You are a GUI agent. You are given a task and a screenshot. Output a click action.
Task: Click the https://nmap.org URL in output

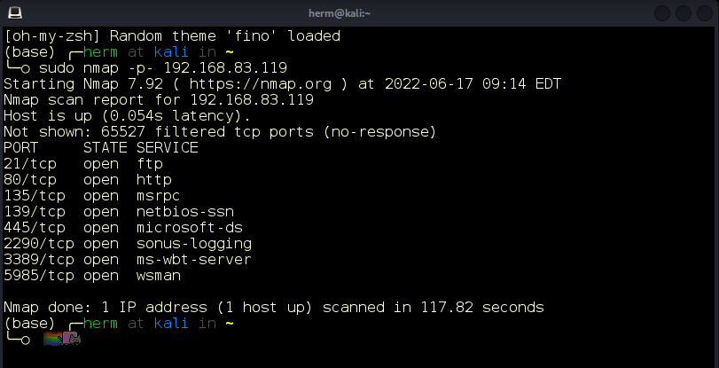261,84
